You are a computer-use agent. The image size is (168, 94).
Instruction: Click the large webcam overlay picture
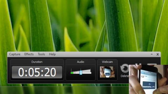pos(148,79)
